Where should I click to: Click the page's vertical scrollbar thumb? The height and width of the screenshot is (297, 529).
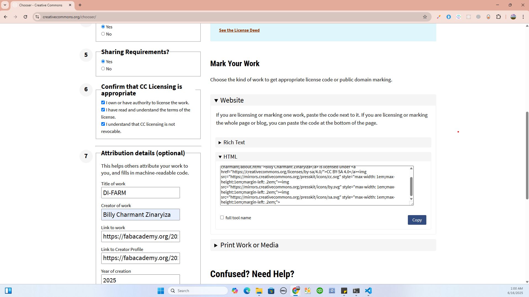[x=527, y=155]
